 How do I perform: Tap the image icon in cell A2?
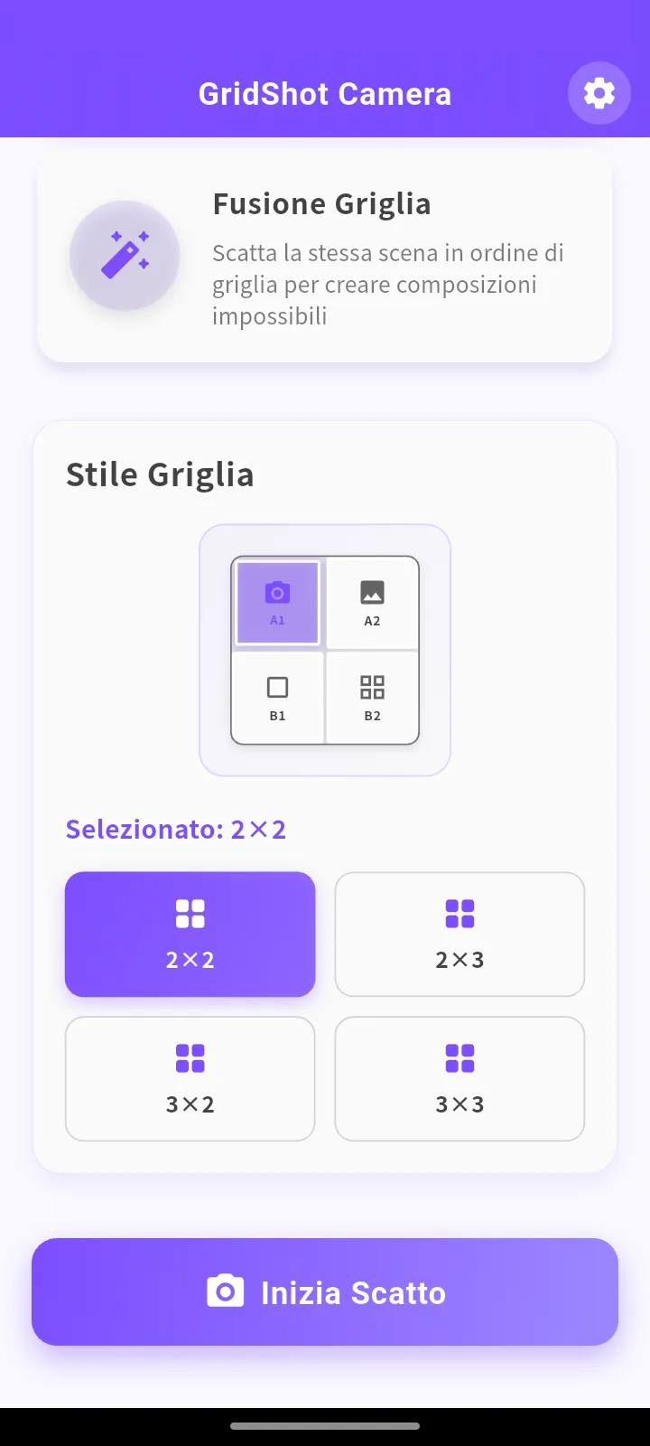(372, 593)
